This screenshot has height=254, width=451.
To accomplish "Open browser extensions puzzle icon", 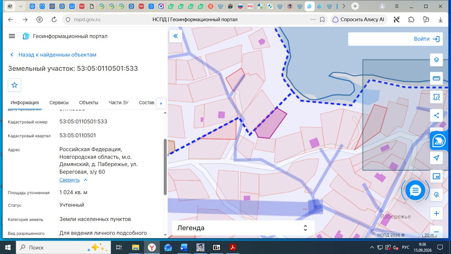I will (411, 20).
